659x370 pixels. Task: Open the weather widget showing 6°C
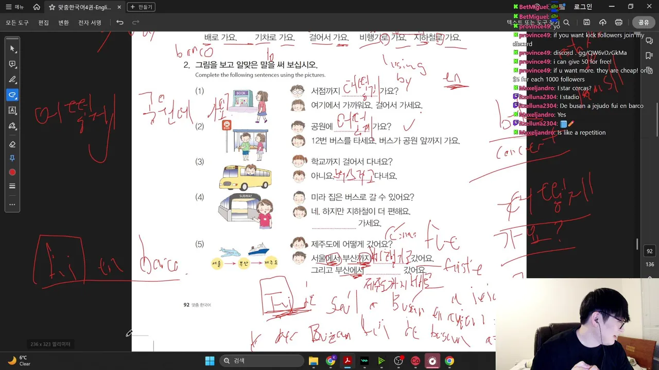[x=19, y=361]
